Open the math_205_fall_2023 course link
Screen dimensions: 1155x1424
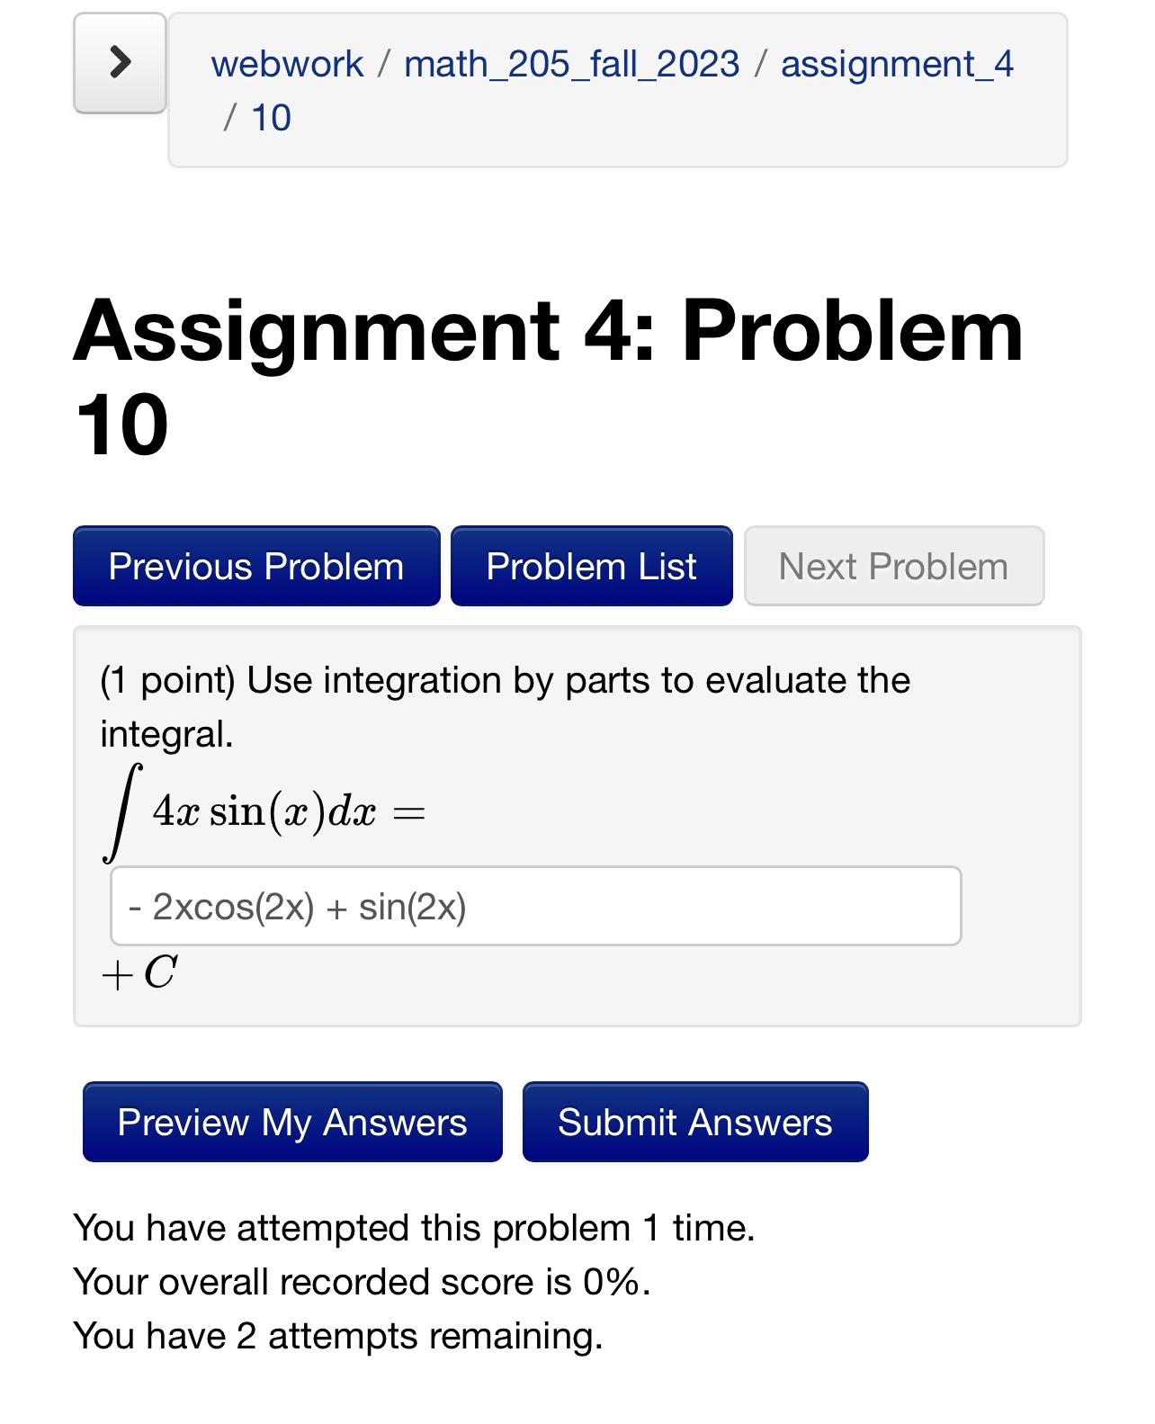tap(570, 63)
